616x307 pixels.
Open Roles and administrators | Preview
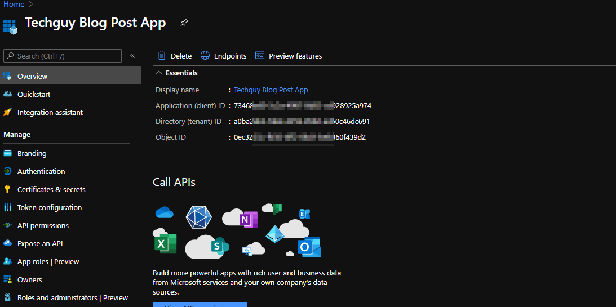(73, 298)
